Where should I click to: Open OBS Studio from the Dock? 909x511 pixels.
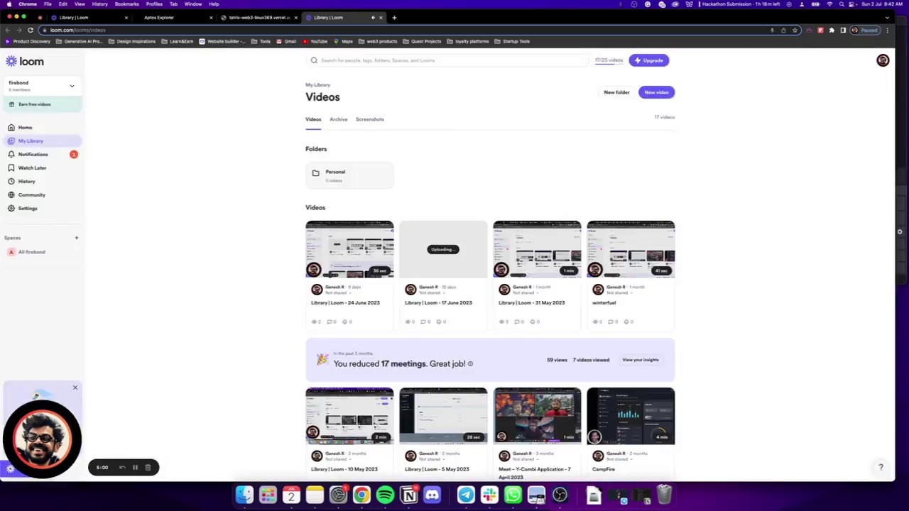[x=560, y=495]
